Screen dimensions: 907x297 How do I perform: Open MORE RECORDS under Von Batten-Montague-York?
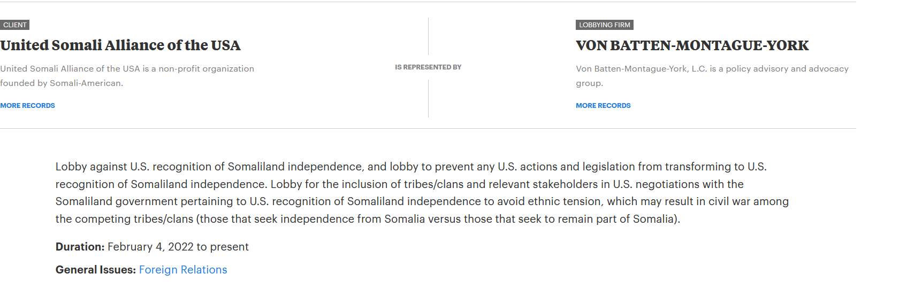[603, 106]
